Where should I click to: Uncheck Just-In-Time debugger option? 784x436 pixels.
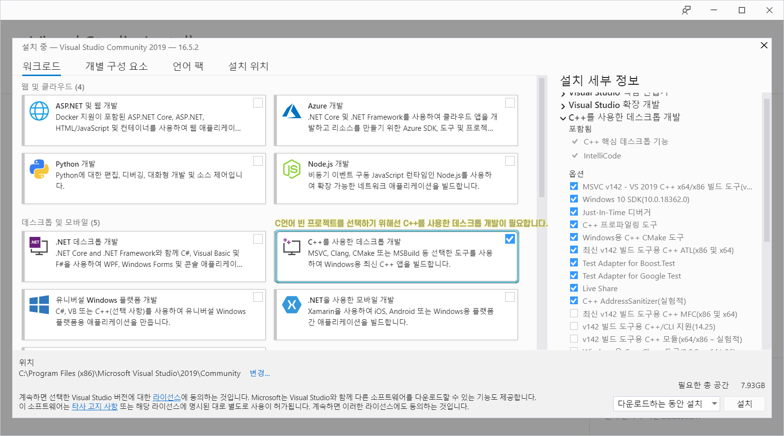point(574,212)
